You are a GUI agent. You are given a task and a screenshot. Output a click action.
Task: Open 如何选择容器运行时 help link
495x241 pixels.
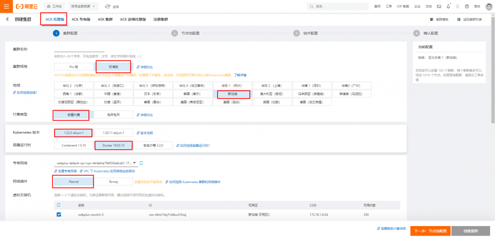click(193, 145)
